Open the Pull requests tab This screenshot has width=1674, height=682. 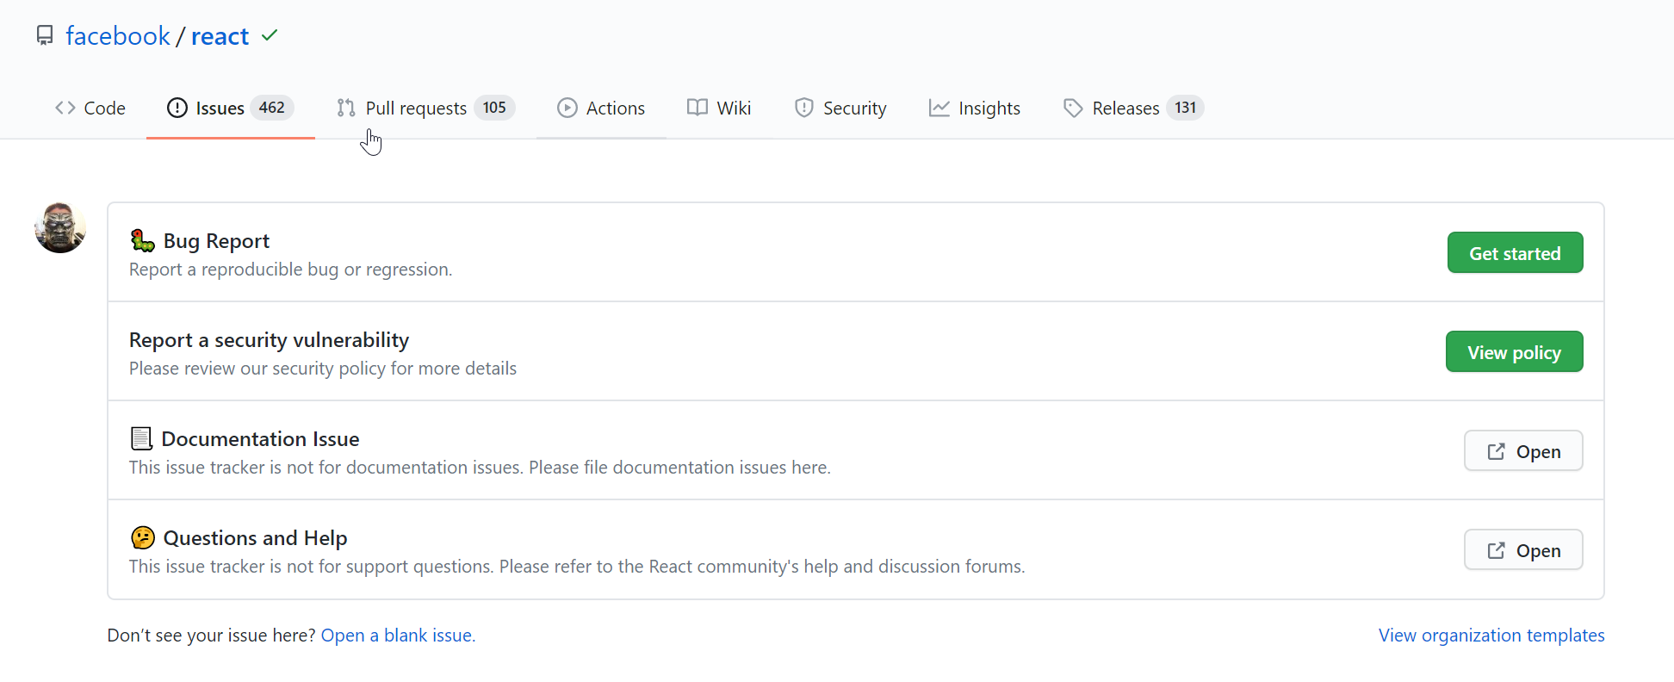[425, 108]
